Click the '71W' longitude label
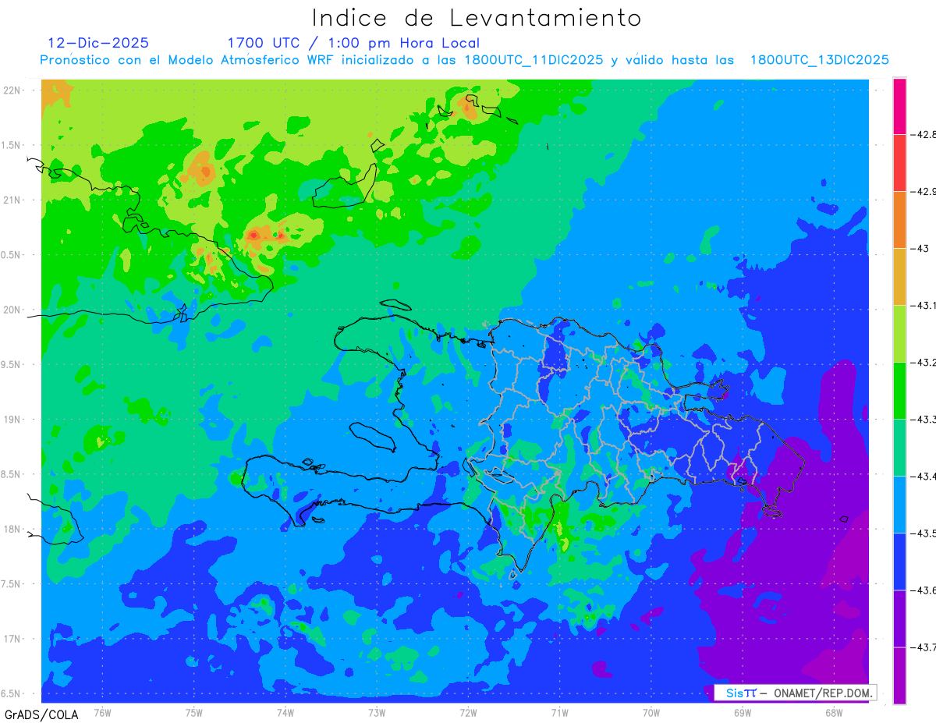936x723 pixels. [559, 712]
